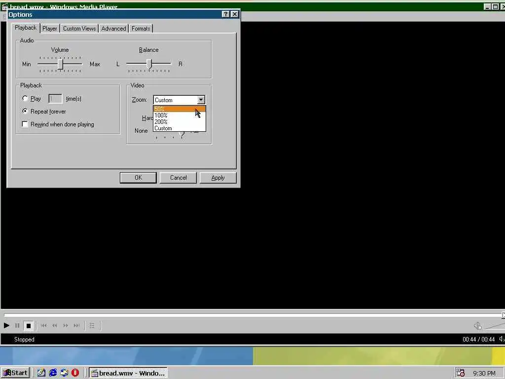Click the Preview/playlist icon in control bar
The width and height of the screenshot is (505, 379).
click(x=92, y=326)
